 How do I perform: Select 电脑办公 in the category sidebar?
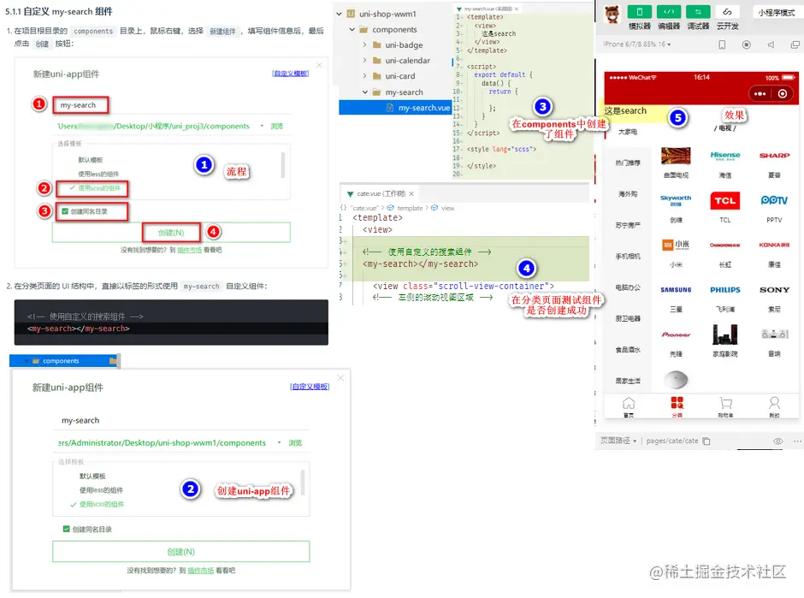[x=628, y=287]
